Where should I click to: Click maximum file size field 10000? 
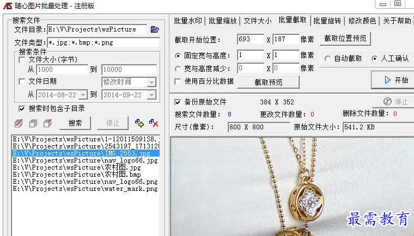click(129, 70)
